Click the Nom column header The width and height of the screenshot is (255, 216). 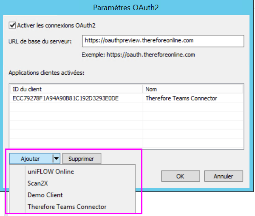pos(193,89)
